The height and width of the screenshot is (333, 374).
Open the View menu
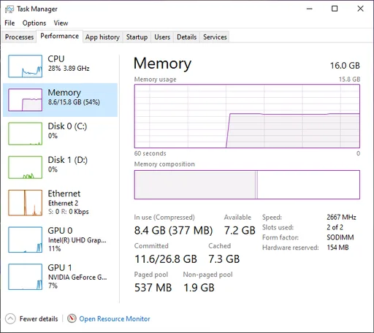click(x=61, y=23)
